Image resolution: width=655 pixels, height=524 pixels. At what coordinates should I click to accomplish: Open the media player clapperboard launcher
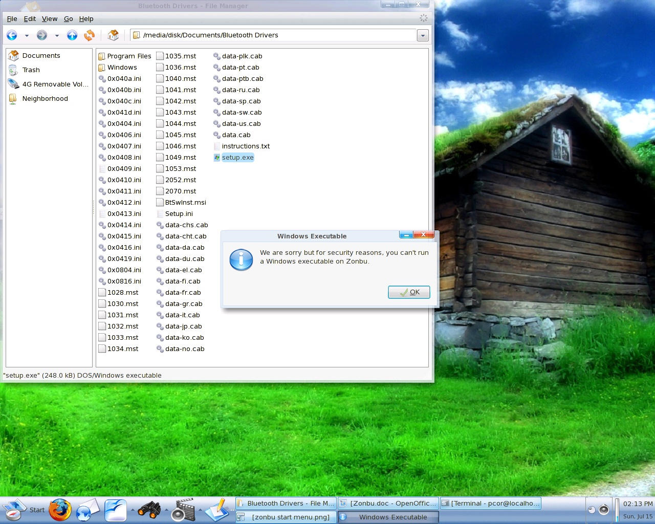coord(183,510)
